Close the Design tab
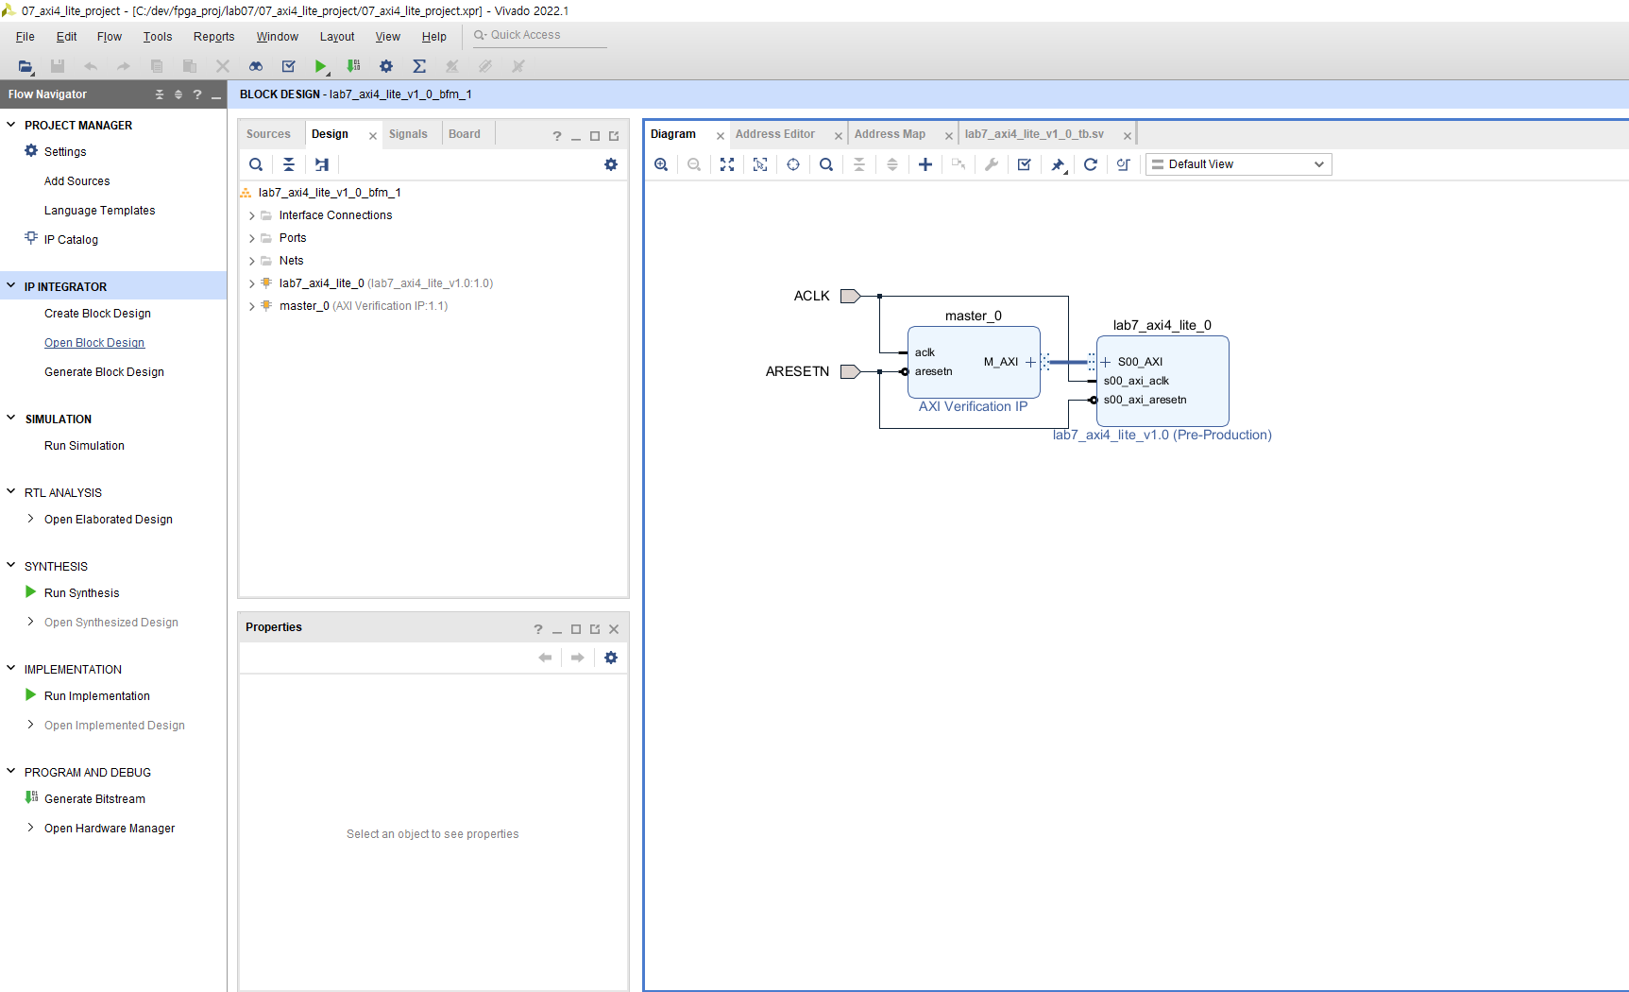 click(x=373, y=136)
